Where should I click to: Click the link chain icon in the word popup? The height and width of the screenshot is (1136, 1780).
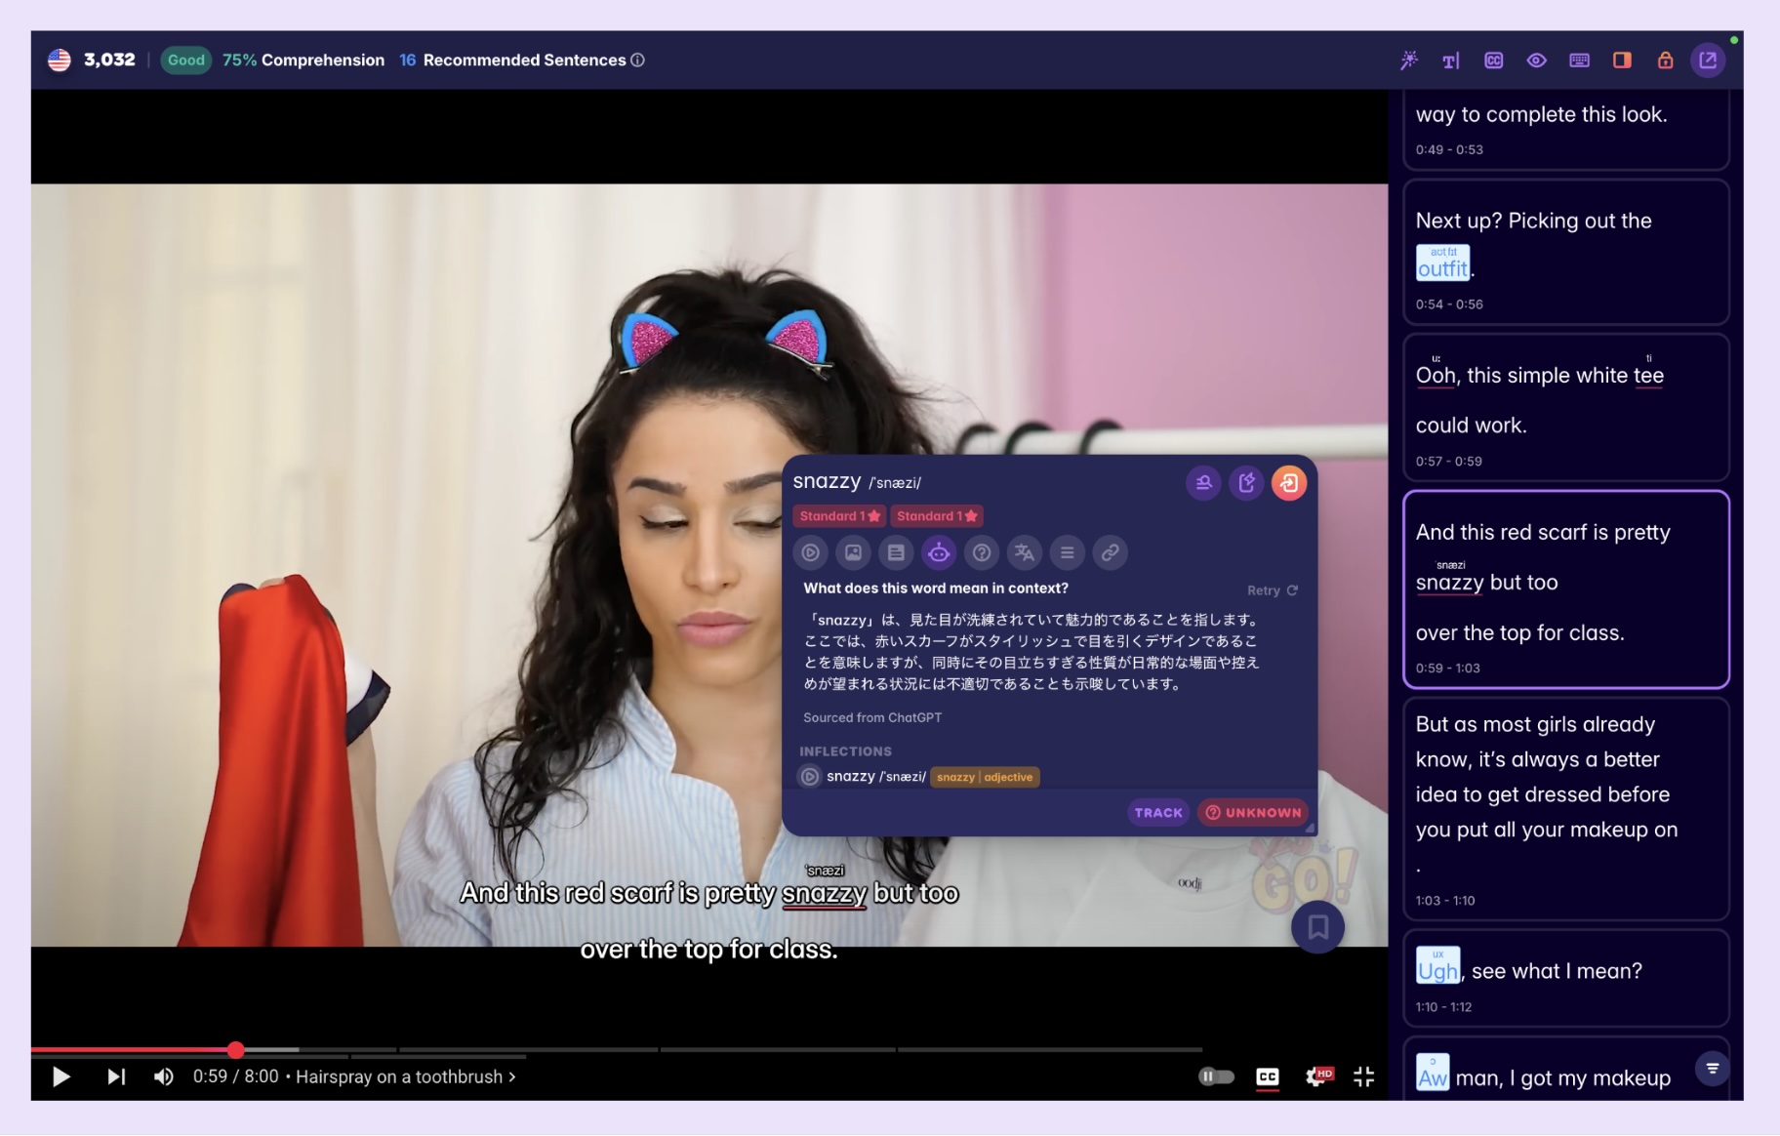click(1111, 553)
